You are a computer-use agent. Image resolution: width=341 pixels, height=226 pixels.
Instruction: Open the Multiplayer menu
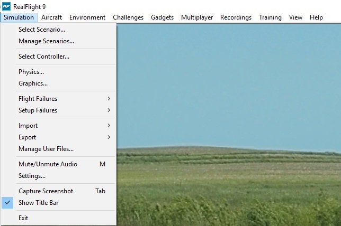coord(197,17)
